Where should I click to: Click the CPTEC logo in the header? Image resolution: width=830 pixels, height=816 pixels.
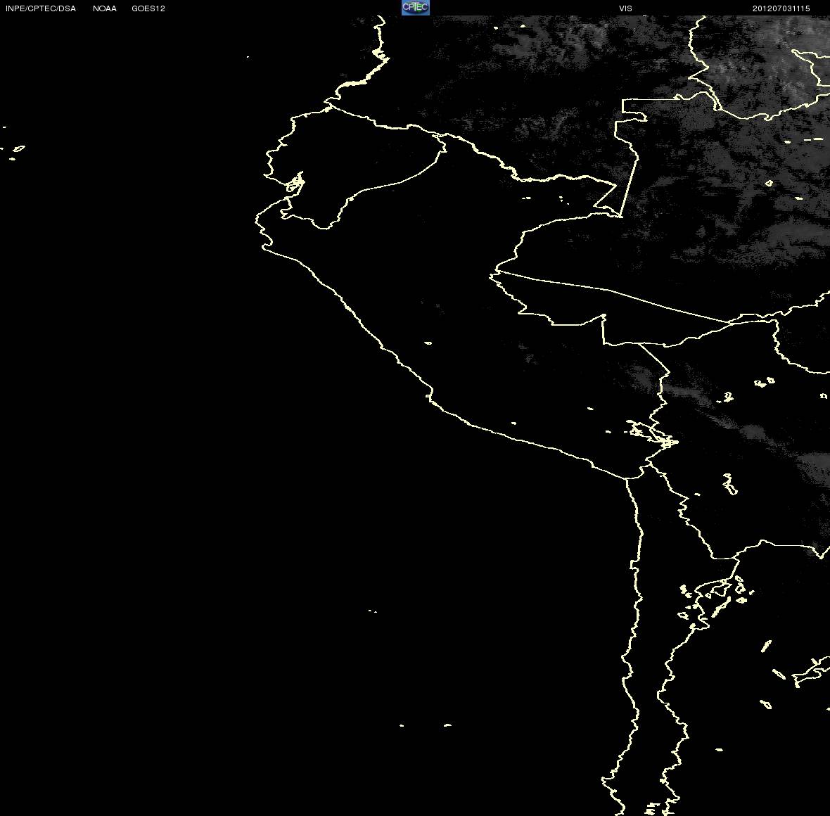[x=416, y=8]
